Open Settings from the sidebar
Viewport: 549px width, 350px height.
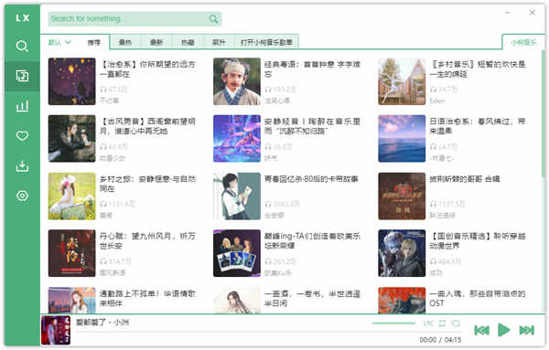(x=22, y=196)
